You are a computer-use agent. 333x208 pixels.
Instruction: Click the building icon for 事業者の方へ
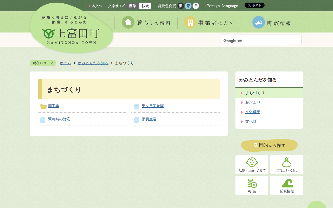(190, 22)
